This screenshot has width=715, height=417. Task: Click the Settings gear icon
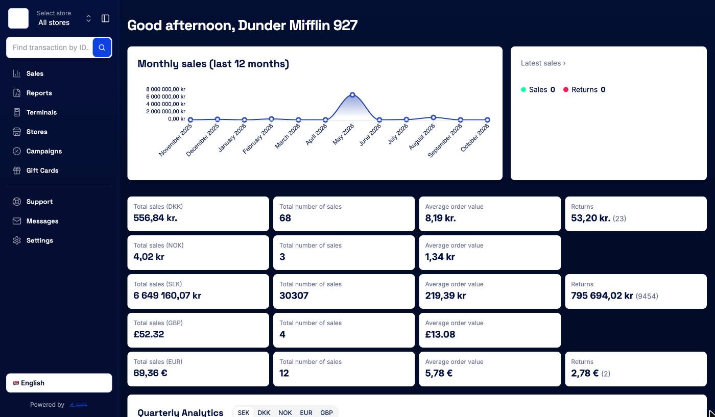tap(17, 240)
